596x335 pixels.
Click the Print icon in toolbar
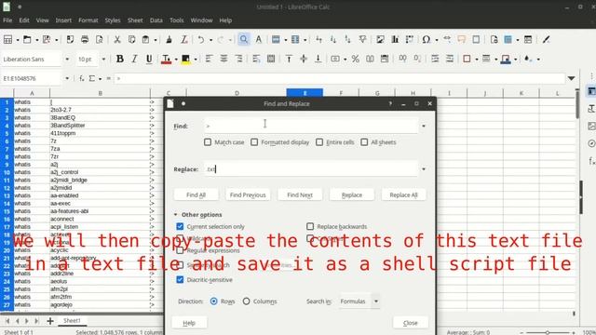pos(85,39)
